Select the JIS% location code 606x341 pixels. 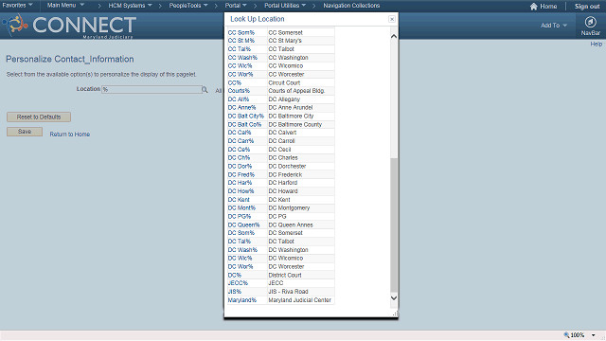[x=234, y=292]
